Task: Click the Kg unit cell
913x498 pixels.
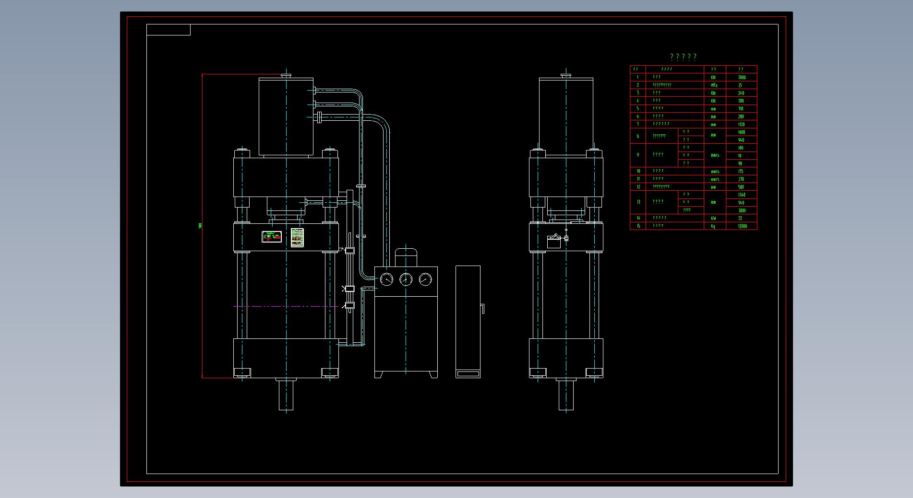Action: pyautogui.click(x=715, y=226)
